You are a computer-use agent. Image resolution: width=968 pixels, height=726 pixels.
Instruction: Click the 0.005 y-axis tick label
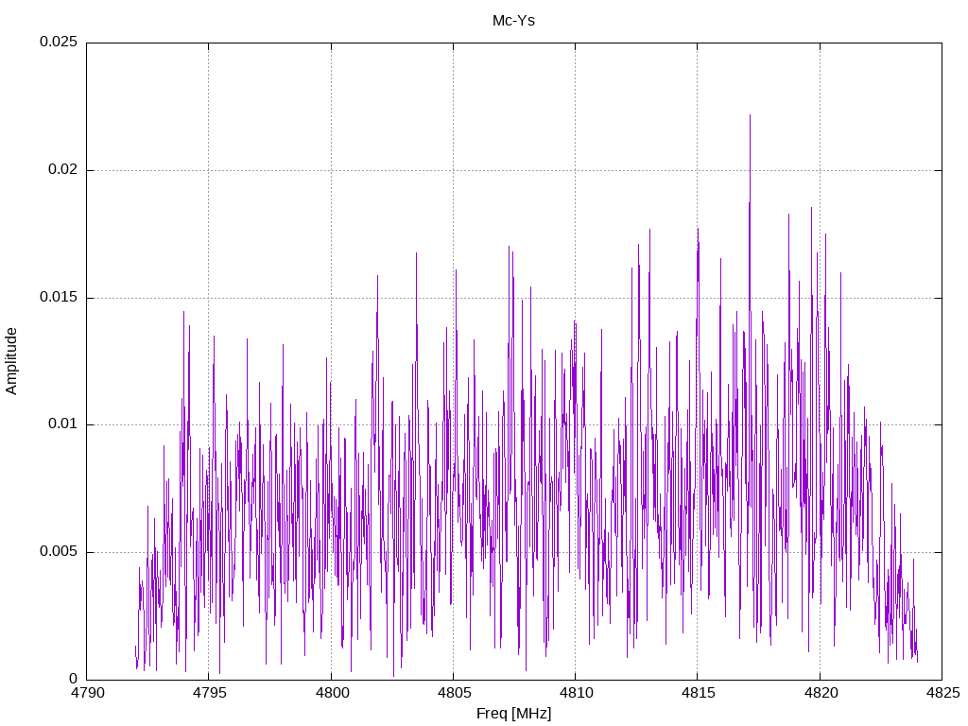click(x=59, y=551)
